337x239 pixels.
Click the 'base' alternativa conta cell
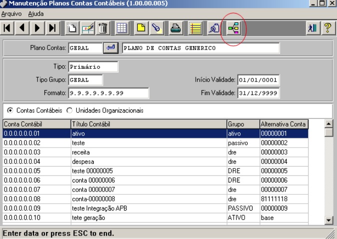click(284, 217)
